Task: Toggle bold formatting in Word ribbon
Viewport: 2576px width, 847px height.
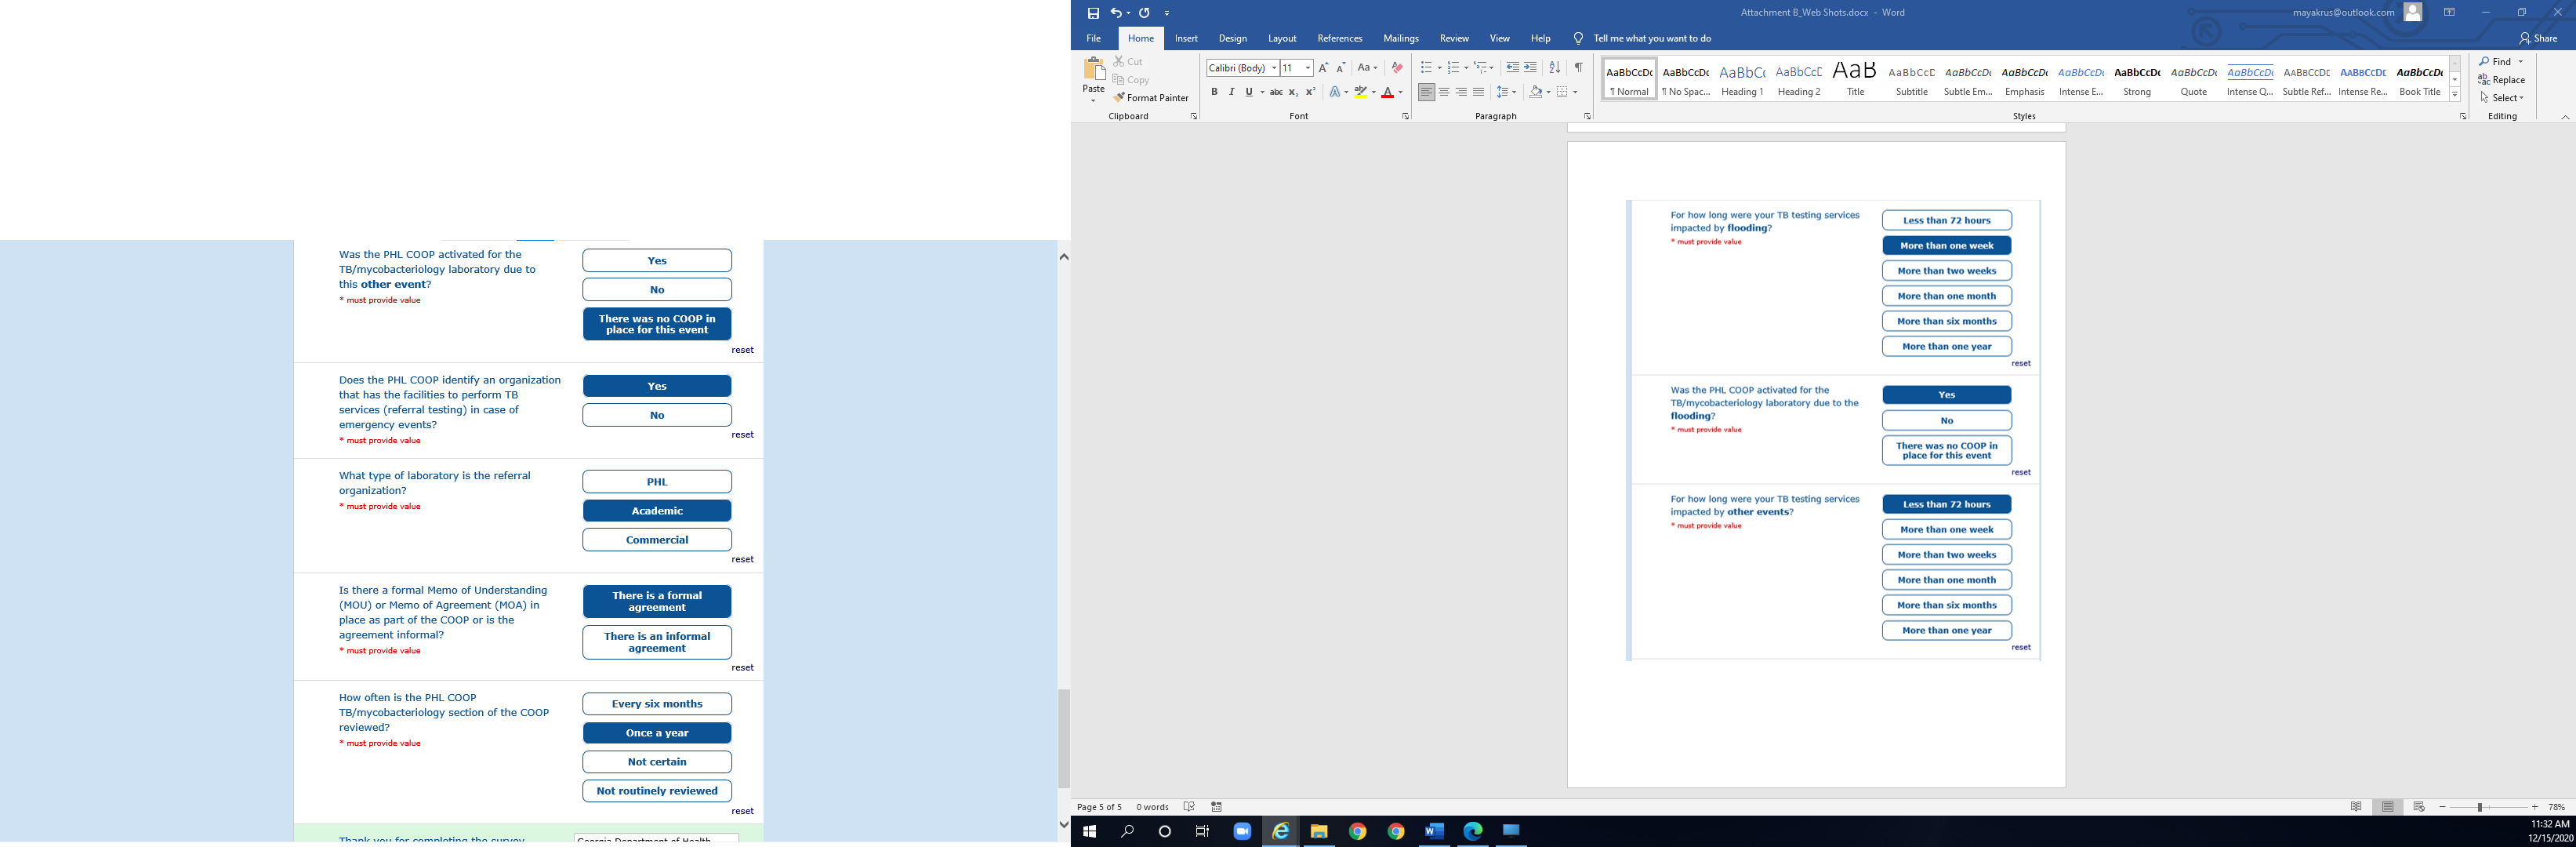Action: 1214,92
